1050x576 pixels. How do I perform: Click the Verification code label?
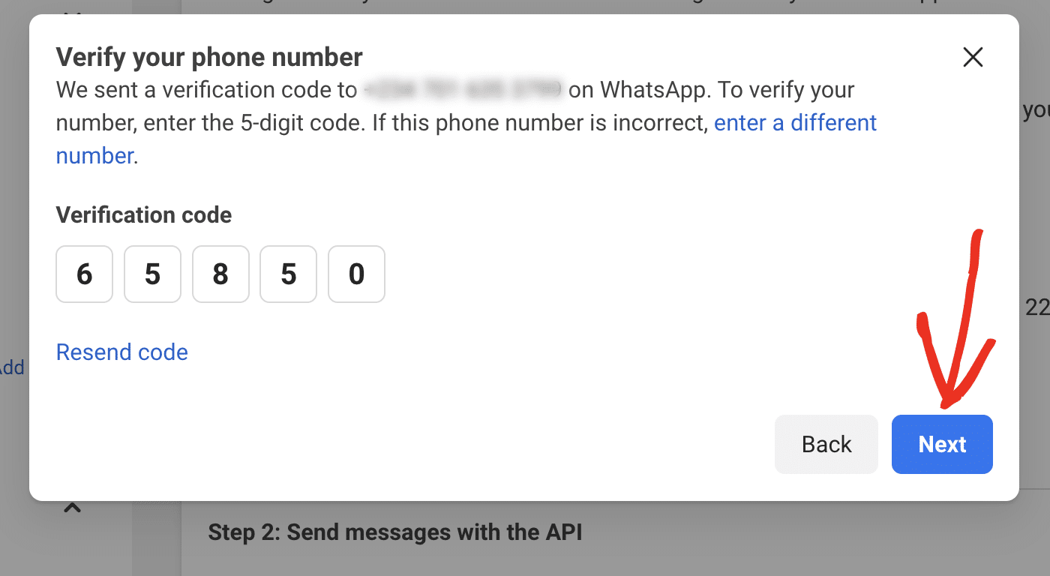pyautogui.click(x=143, y=215)
